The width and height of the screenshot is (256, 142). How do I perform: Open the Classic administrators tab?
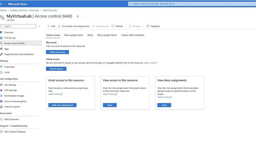pyautogui.click(x=133, y=35)
